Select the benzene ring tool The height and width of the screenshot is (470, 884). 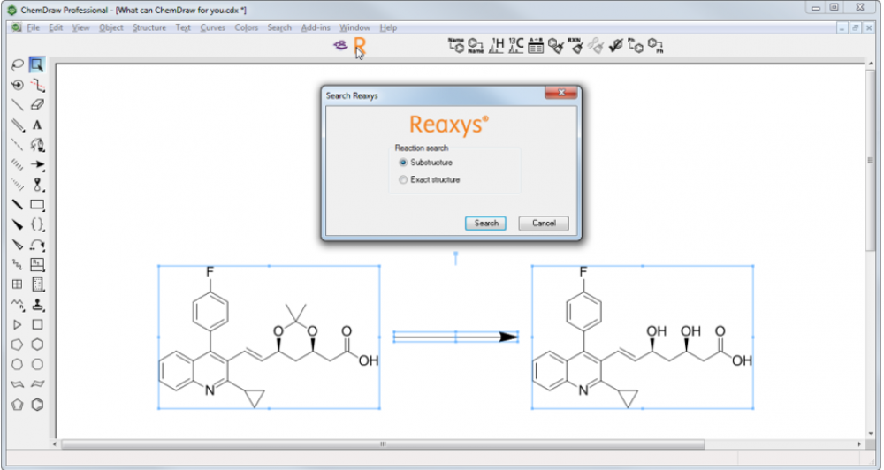tap(37, 405)
